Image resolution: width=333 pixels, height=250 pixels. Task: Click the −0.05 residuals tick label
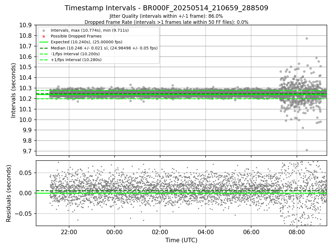(x=23, y=214)
